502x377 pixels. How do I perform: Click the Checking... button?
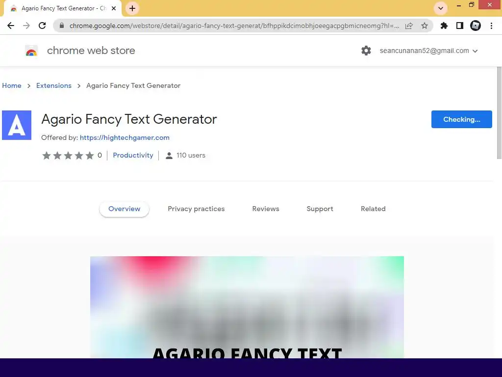click(x=461, y=119)
